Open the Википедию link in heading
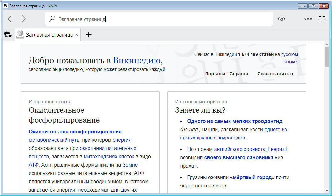The image size is (332, 196). [137, 60]
